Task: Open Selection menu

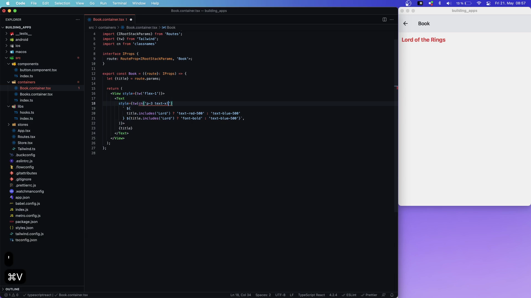Action: click(x=62, y=3)
